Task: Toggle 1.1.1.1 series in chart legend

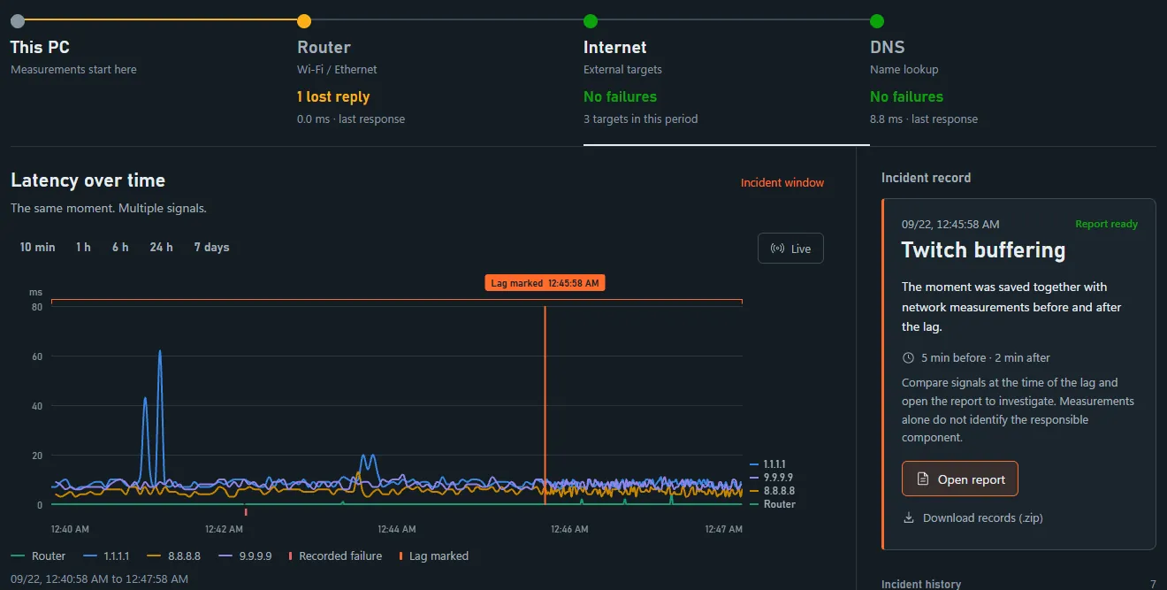Action: click(x=106, y=556)
